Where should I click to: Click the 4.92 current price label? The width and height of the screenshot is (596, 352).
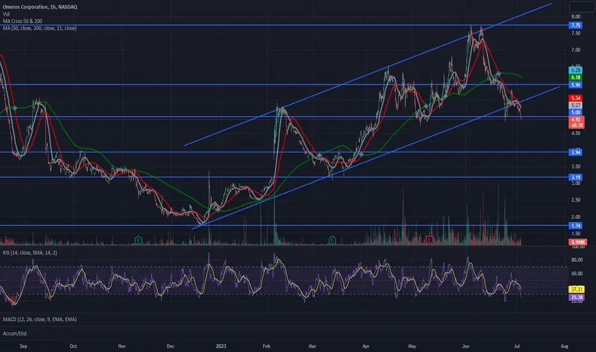576,120
